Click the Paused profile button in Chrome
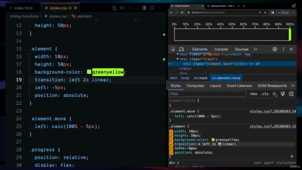 pos(283,13)
